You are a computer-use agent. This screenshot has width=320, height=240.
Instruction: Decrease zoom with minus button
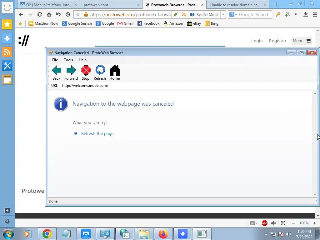click(x=293, y=223)
